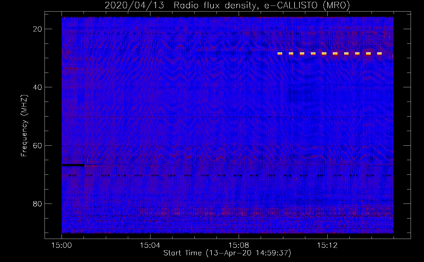Click the 60 frequency tick label
Viewport: 424px width, 262px height.
(38, 145)
